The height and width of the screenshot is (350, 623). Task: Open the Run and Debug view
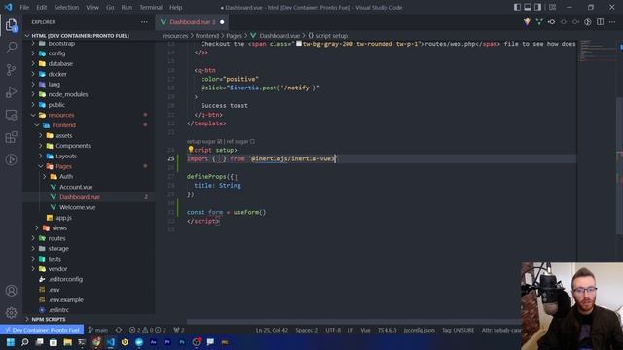pyautogui.click(x=11, y=92)
